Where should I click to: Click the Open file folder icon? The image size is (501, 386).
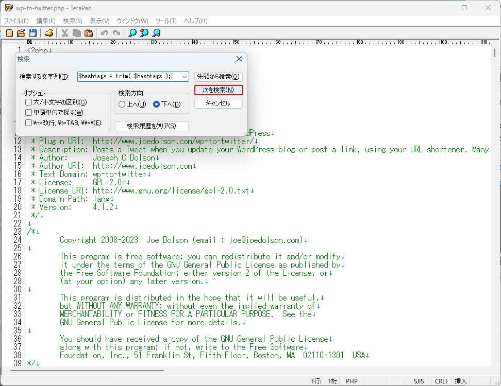tap(21, 33)
